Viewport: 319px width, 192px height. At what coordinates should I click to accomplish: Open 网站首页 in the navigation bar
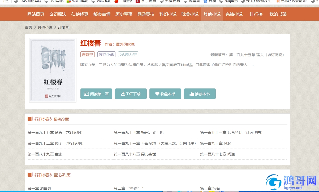[x=36, y=14]
